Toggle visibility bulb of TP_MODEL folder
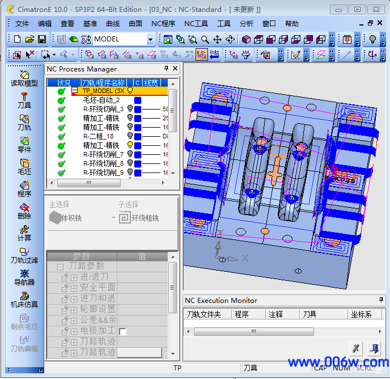 130,90
